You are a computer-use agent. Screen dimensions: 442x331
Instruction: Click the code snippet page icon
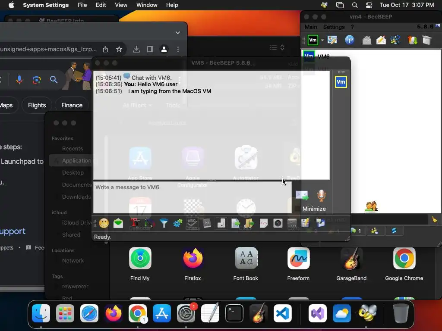coord(264,223)
